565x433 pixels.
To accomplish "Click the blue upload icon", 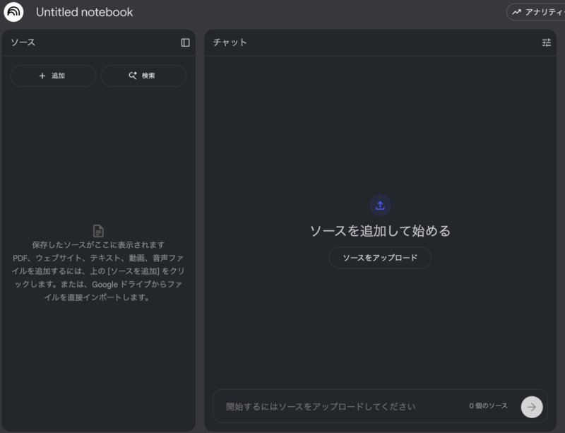I will click(380, 206).
